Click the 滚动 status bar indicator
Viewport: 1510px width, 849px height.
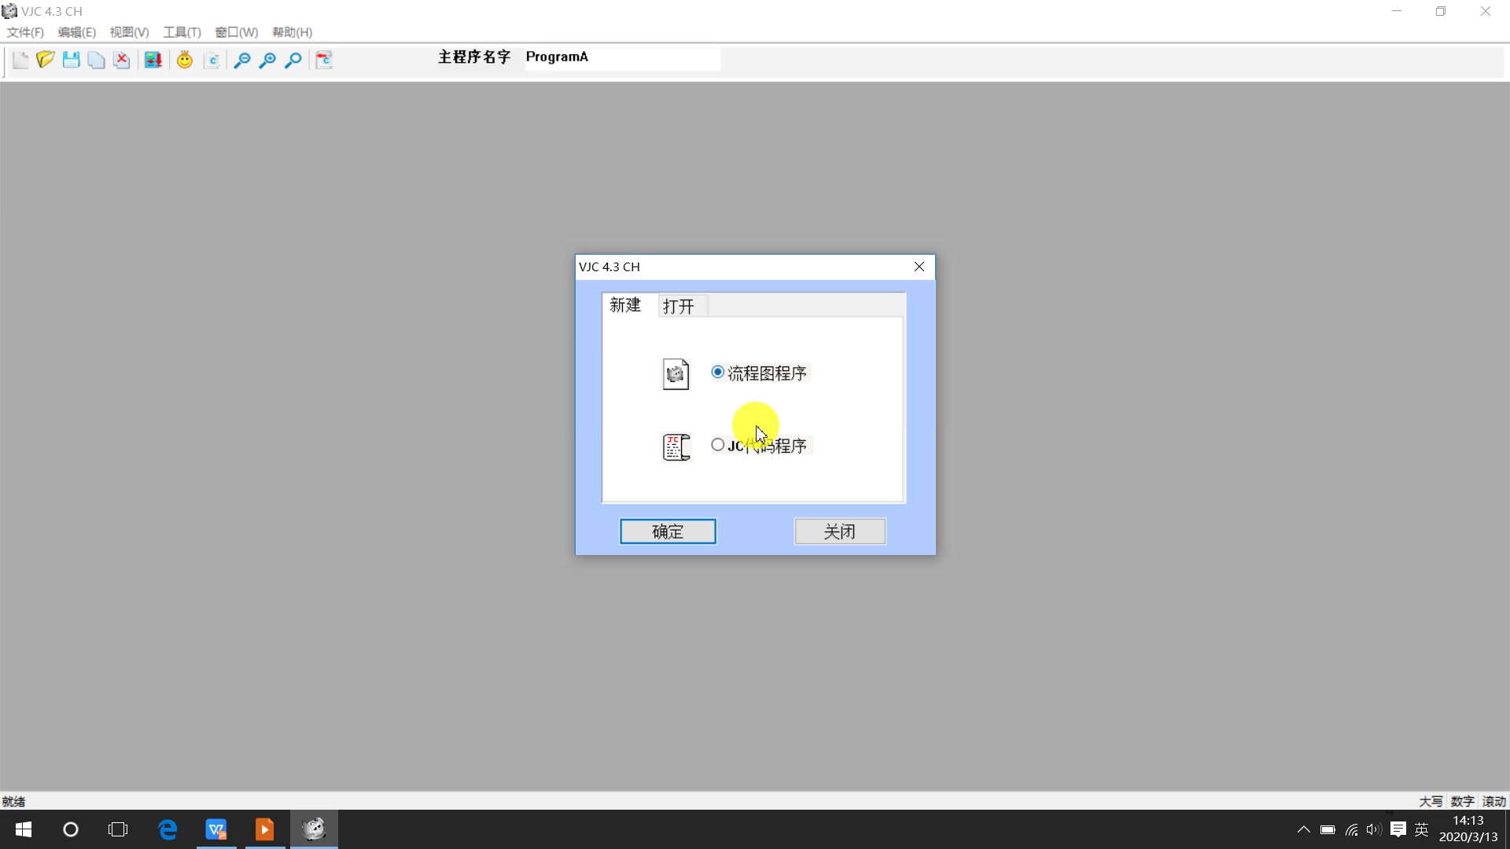[x=1493, y=801]
